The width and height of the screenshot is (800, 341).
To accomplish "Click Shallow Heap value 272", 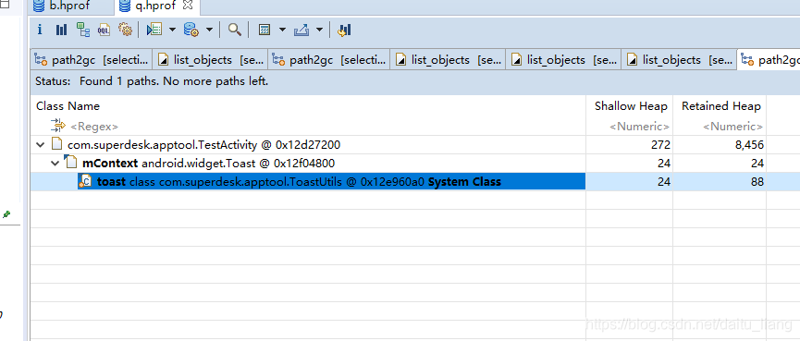I will point(660,145).
